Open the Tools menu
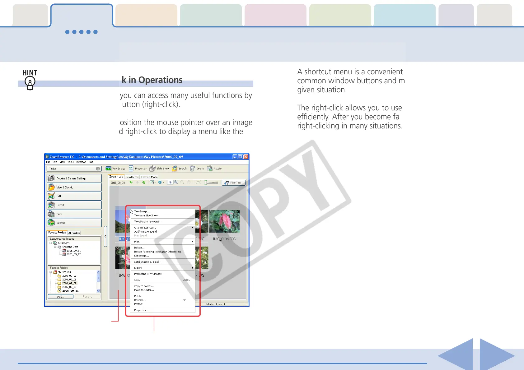Screen dimensions: 524x370 [71, 162]
